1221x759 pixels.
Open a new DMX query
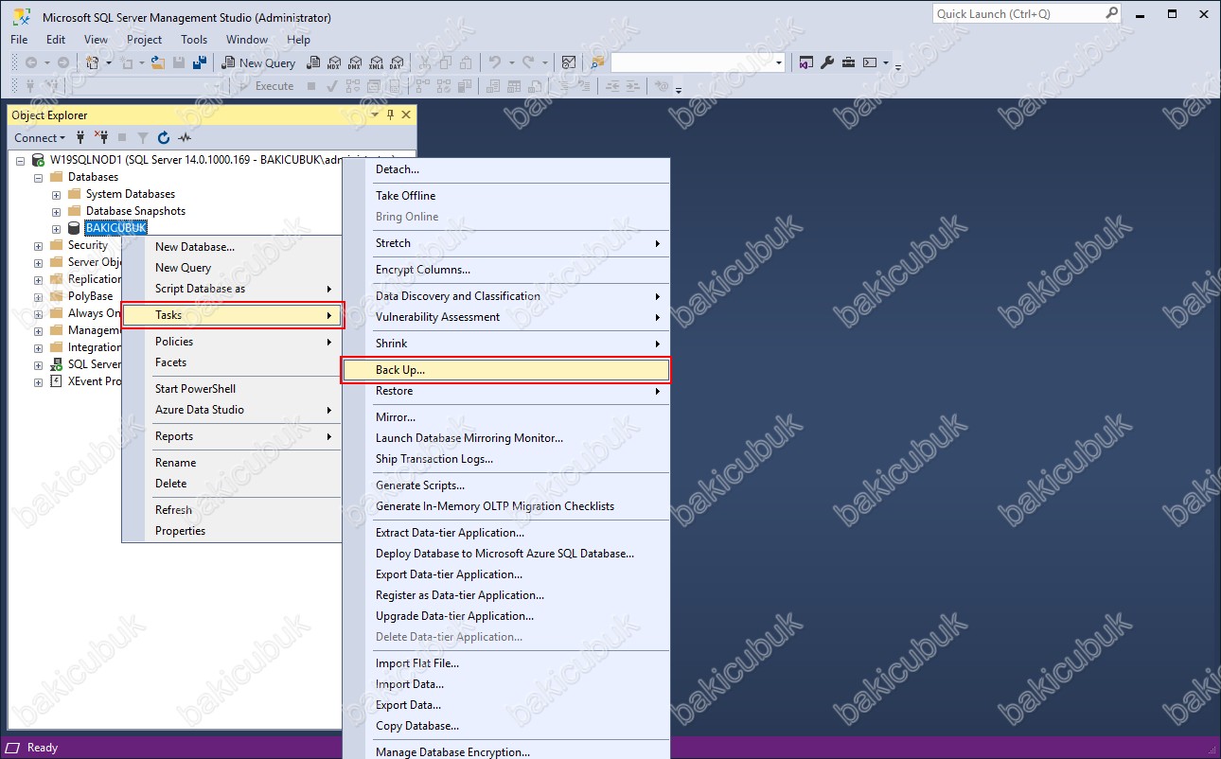point(355,62)
